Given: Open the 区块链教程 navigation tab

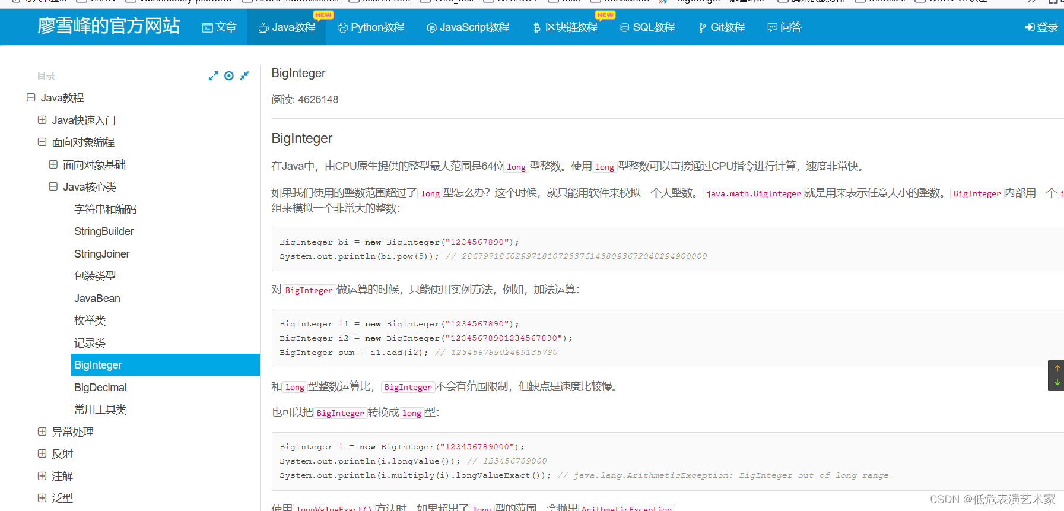Looking at the screenshot, I should click(x=565, y=27).
